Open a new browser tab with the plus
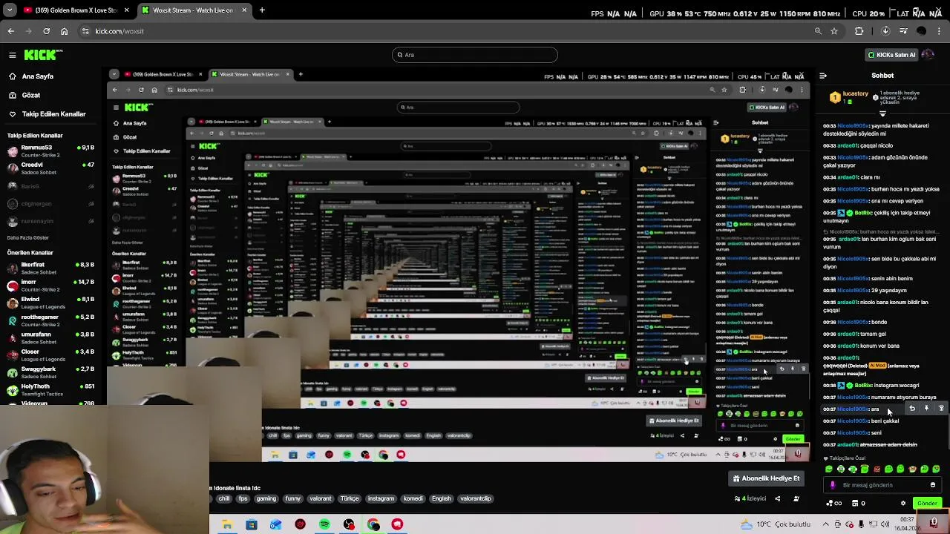 [262, 10]
